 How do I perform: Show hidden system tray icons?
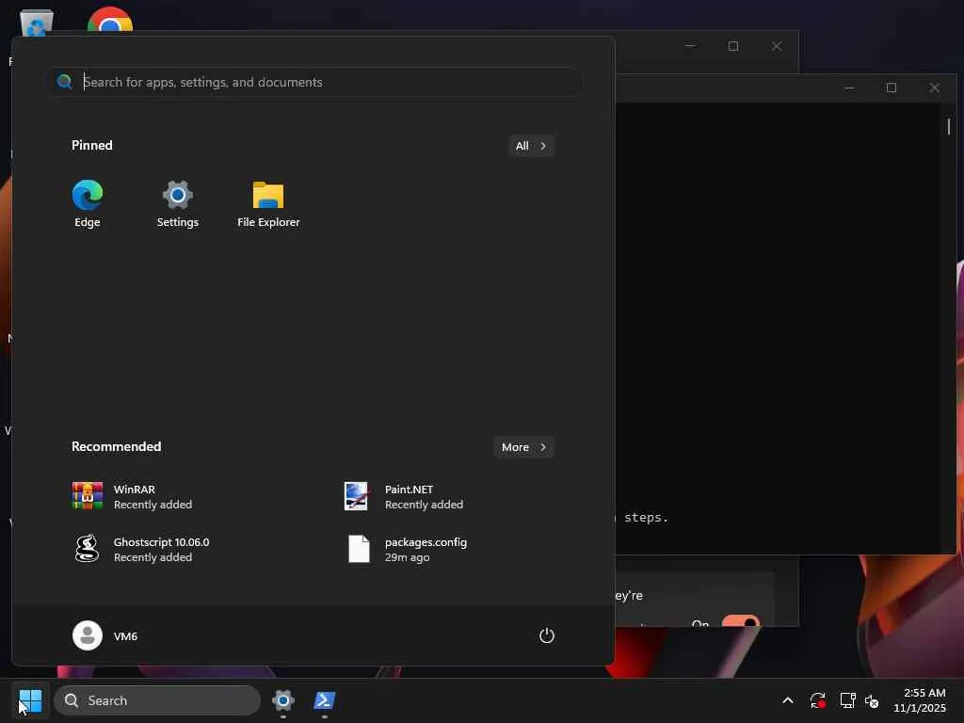(x=788, y=700)
